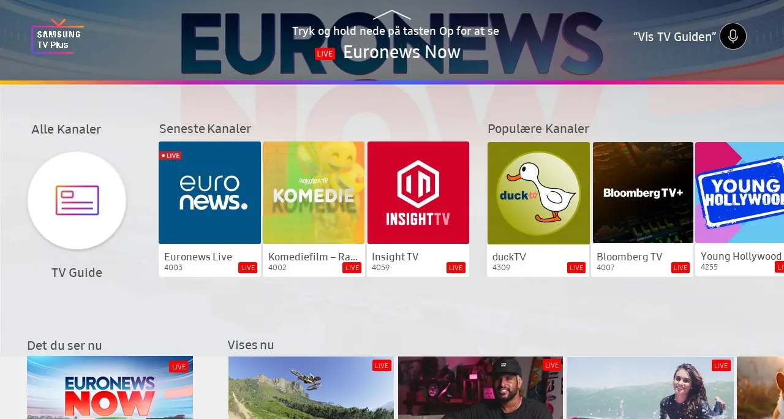Click channel number 4007
The image size is (784, 419).
click(x=606, y=268)
